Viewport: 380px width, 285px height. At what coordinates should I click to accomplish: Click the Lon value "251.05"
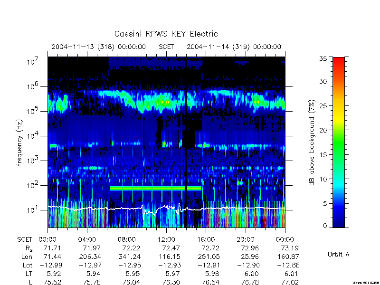[209, 256]
